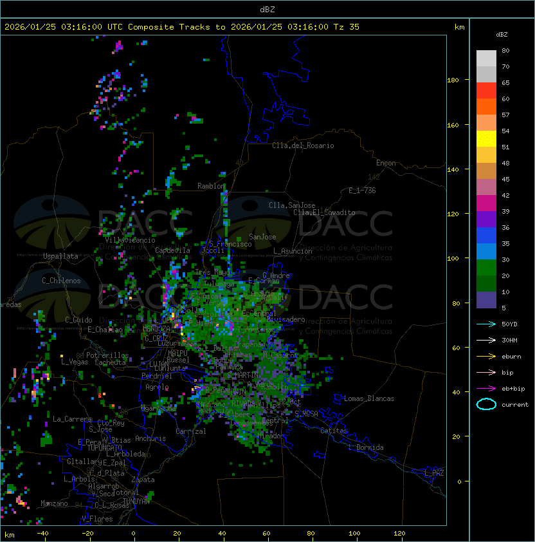Click the Tz 35 threshold value
535x542 pixels.
[x=347, y=27]
